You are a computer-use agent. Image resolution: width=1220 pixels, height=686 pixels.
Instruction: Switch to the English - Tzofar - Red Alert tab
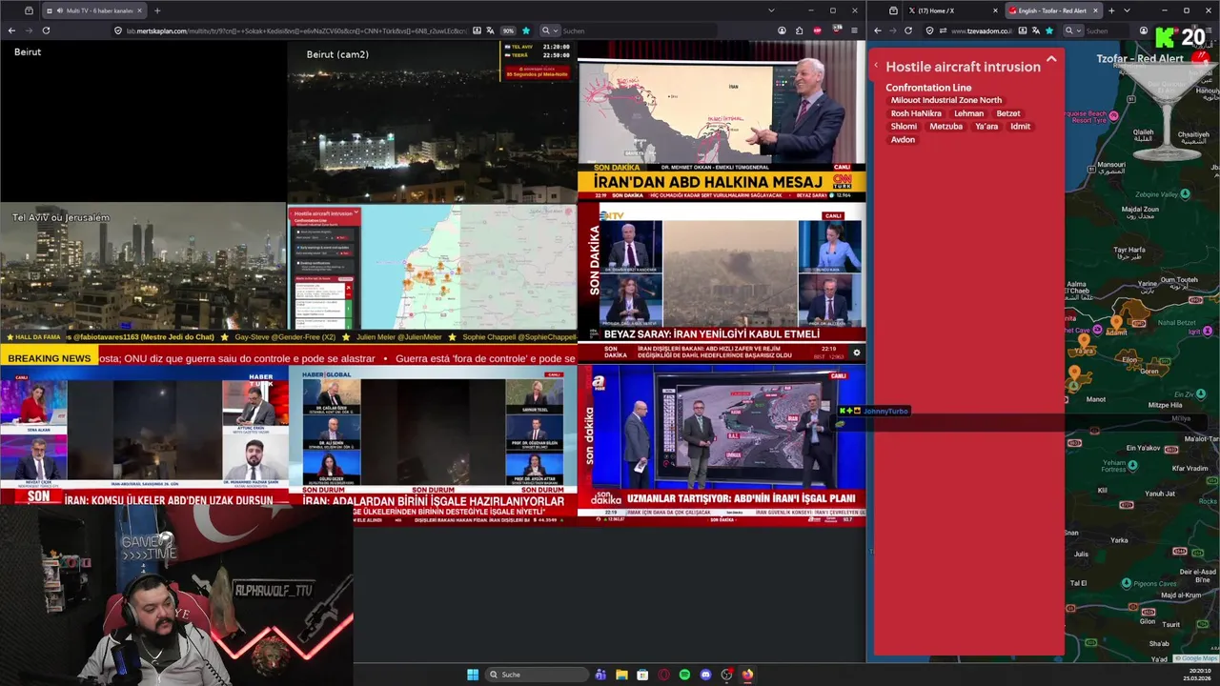click(1054, 10)
